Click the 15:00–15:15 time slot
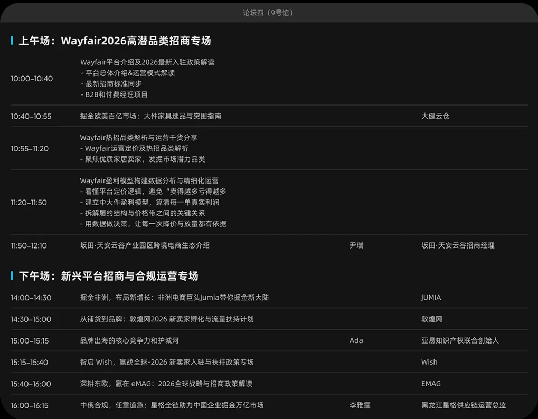Screen dimensions: 538x419 click(30, 341)
